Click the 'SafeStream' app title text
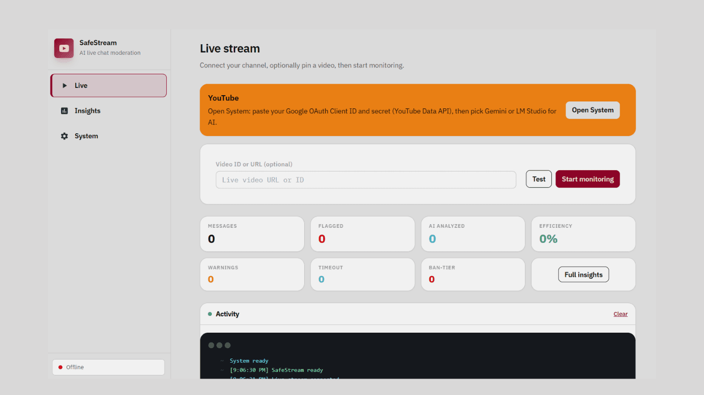The height and width of the screenshot is (395, 704). 98,43
